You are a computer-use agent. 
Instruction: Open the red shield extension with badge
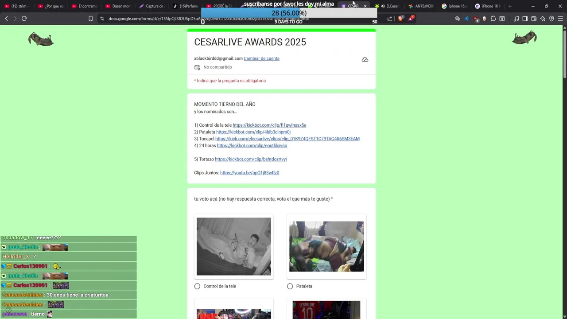coord(476,19)
